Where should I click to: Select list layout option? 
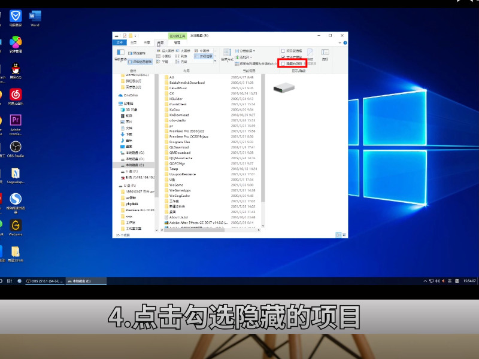[x=181, y=56]
